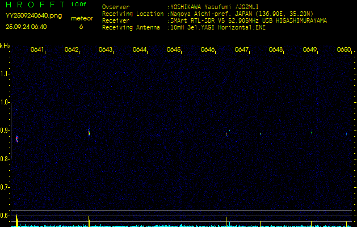This screenshot has height=227, width=357.
Task: Click the strong meteor echo near 0640
Action: pyautogui.click(x=17, y=138)
